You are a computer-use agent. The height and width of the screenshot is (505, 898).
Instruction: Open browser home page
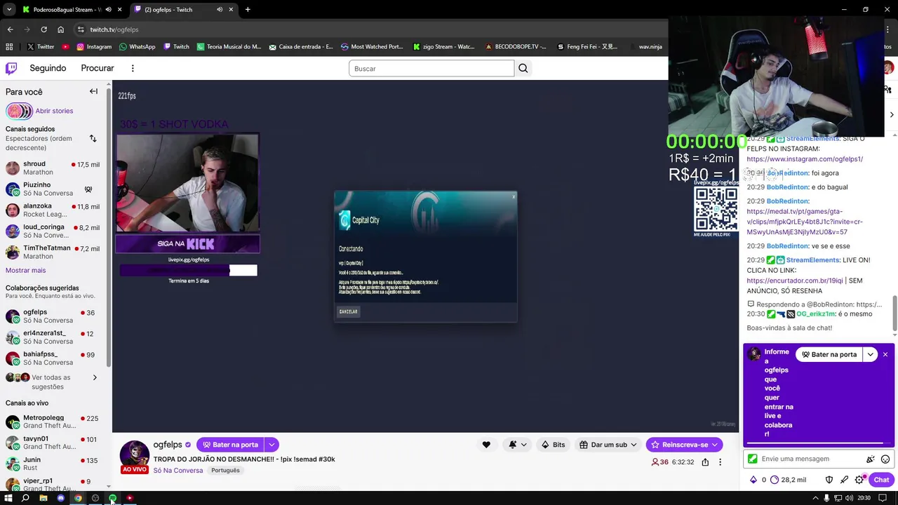point(60,29)
